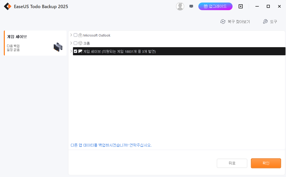The height and width of the screenshot is (177, 286).
Task: Click the Chrome browser icon
Action: point(80,43)
